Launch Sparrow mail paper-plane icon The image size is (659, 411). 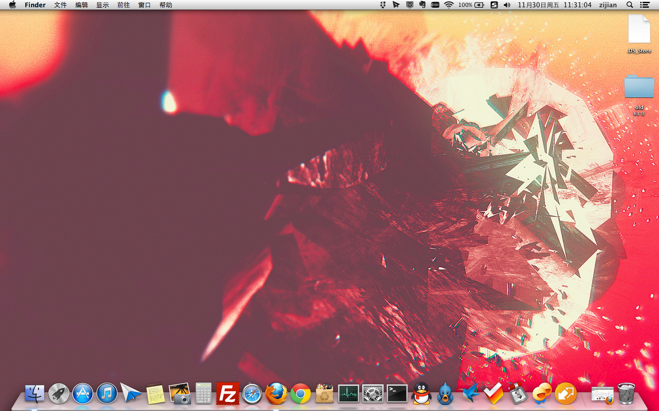coord(131,393)
